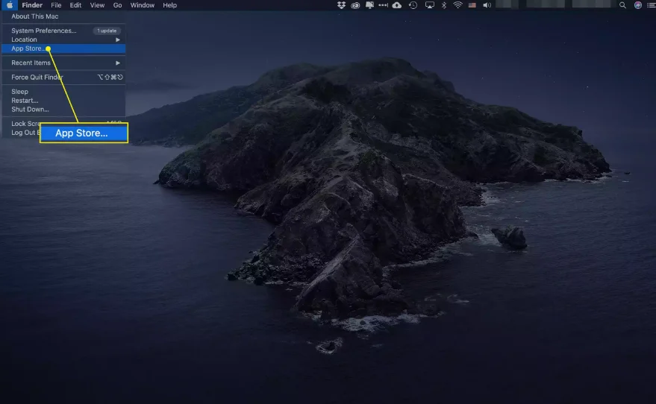Choose Shut Down from the Apple menu
This screenshot has width=656, height=404.
coord(63,110)
